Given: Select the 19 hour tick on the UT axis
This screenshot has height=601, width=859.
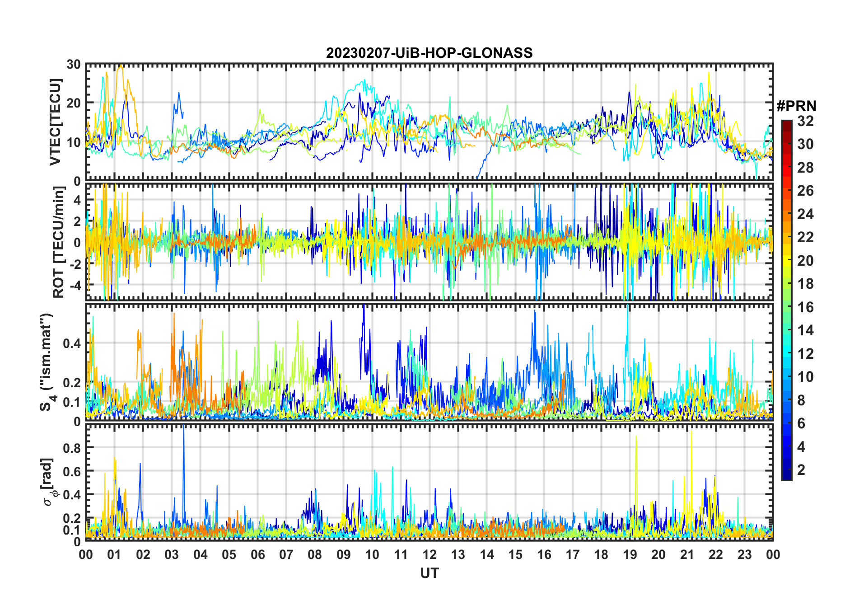Looking at the screenshot, I should point(630,554).
